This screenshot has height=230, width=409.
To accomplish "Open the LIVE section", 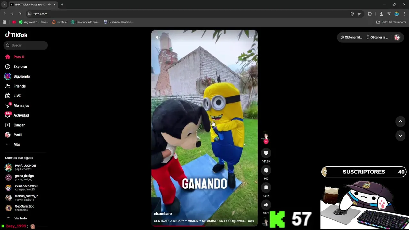I will pyautogui.click(x=13, y=96).
